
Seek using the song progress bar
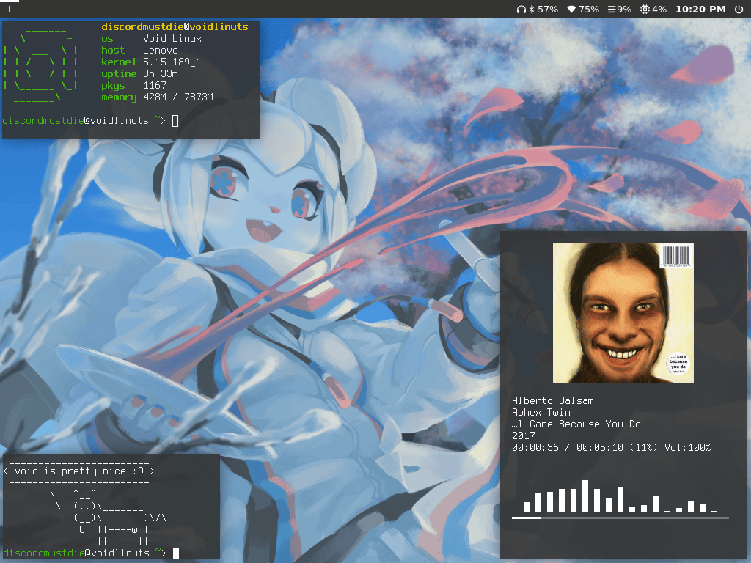point(620,518)
